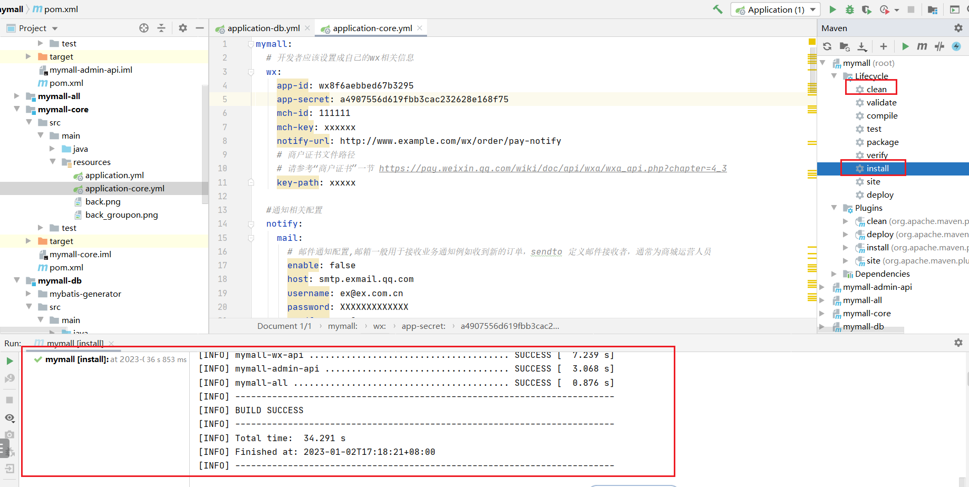Select the mymall [install] run tab
Screen dimensions: 969x487
tap(75, 343)
